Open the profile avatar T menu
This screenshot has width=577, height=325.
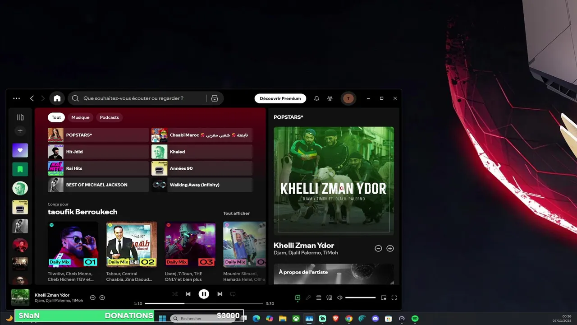pos(348,98)
